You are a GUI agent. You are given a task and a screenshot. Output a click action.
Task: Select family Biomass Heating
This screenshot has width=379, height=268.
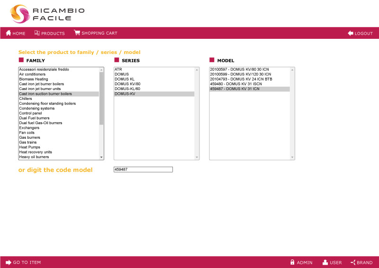(59, 79)
